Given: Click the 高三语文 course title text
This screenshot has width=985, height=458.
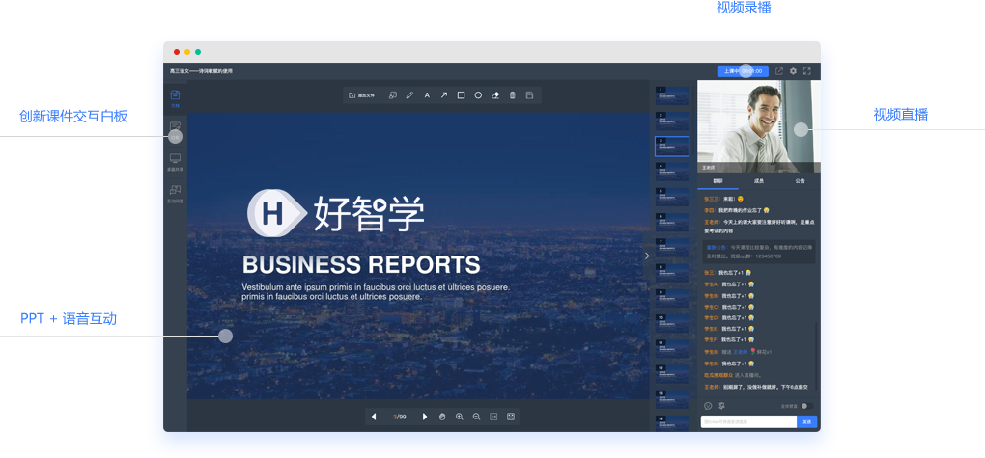Looking at the screenshot, I should (x=201, y=71).
